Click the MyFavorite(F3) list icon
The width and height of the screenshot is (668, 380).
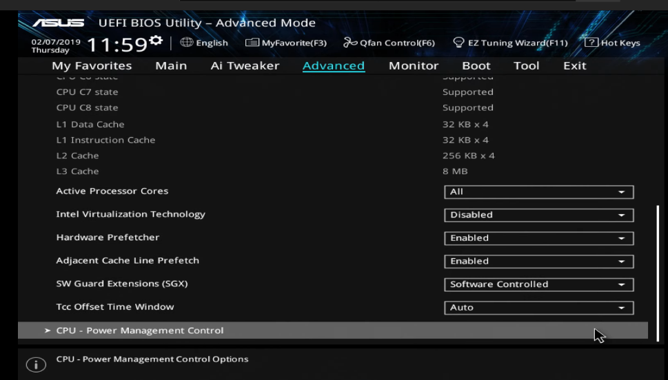click(x=252, y=43)
